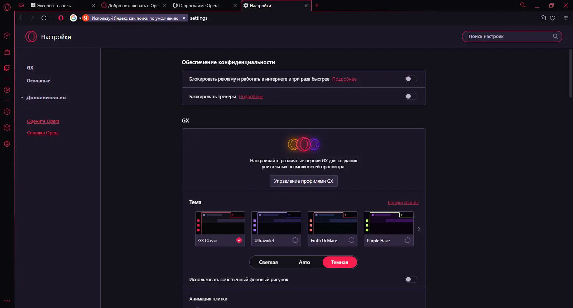Open the Оцените Opera link

click(43, 121)
